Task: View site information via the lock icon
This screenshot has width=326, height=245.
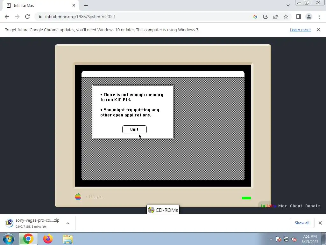Action: tap(40, 17)
